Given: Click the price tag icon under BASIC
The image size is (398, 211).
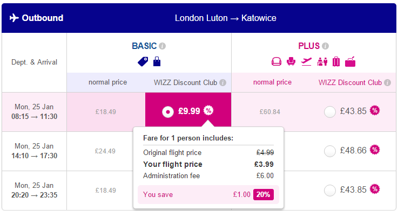Looking at the screenshot, I should (x=143, y=62).
